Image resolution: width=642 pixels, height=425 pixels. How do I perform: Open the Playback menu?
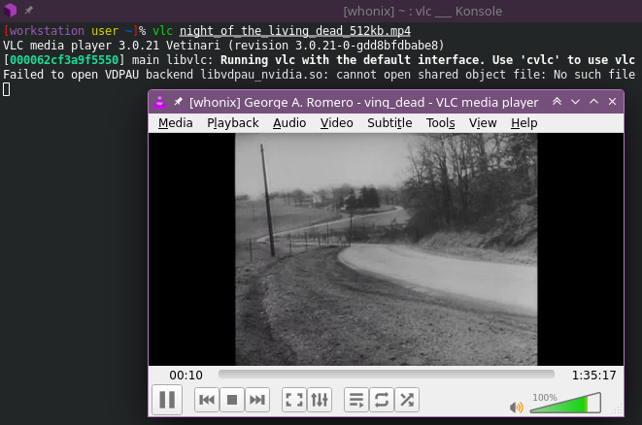click(x=232, y=123)
